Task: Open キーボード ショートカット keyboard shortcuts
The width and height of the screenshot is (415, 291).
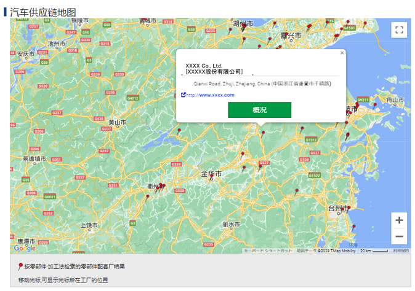Action: pyautogui.click(x=268, y=251)
